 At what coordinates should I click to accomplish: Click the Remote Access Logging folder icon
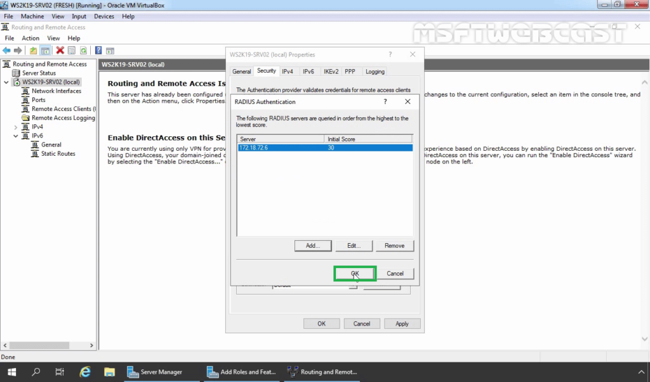(25, 118)
